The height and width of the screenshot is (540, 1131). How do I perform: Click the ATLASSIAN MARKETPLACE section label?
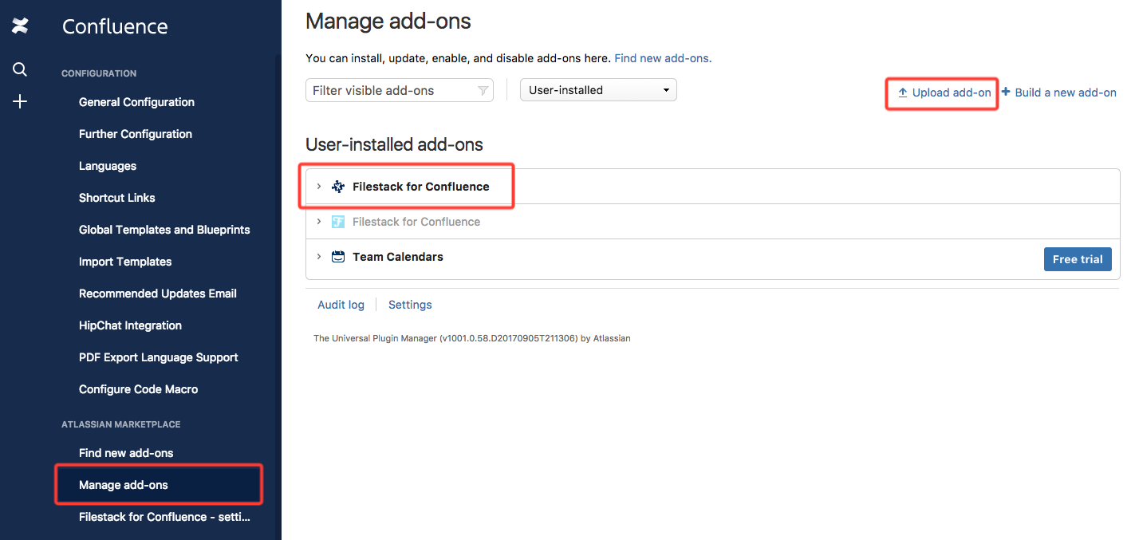(121, 424)
